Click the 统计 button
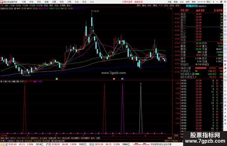The height and width of the screenshot is (146, 227). point(150,5)
